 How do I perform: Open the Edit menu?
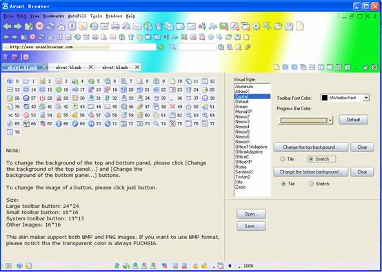21,17
